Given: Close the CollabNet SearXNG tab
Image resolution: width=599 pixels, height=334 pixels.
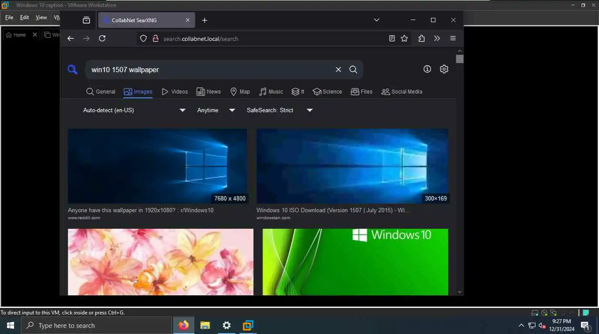Looking at the screenshot, I should (188, 20).
